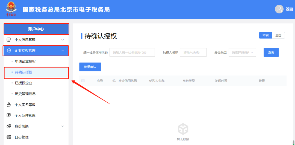
Task: Switch to the 全国 toggle option
Action: click(x=278, y=35)
